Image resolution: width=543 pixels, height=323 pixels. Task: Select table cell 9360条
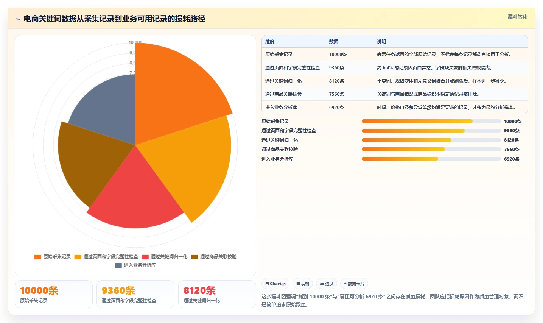(336, 68)
